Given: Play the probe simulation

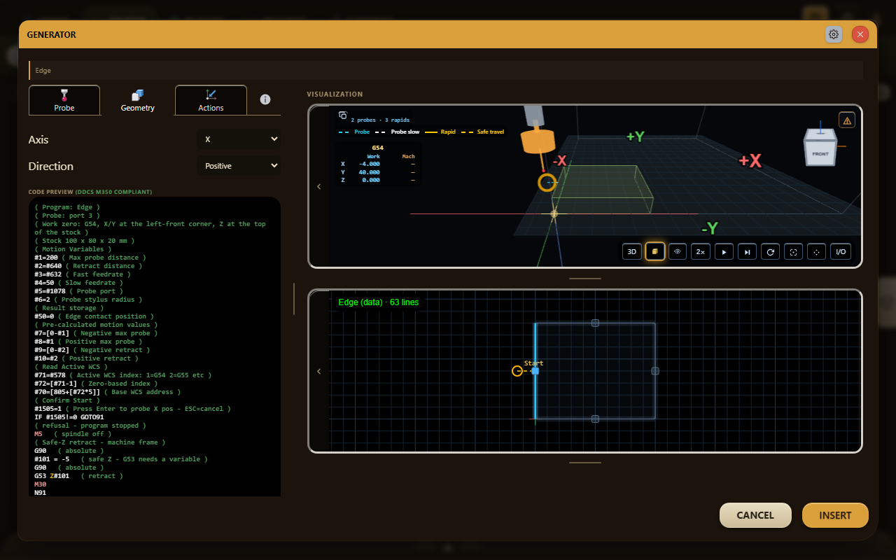Looking at the screenshot, I should [724, 251].
